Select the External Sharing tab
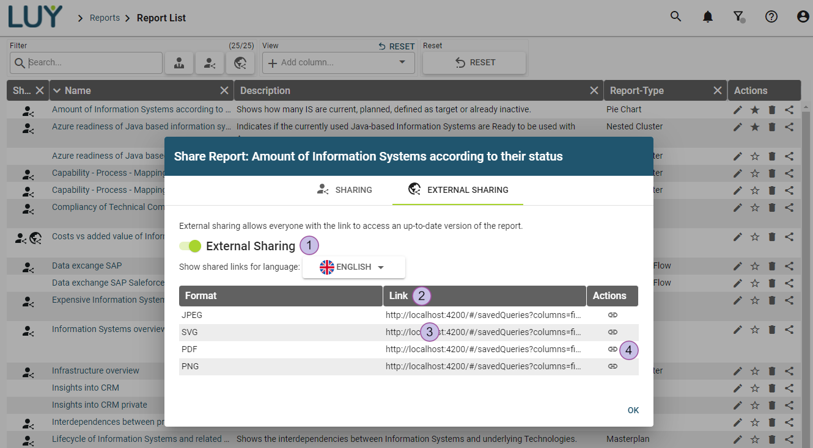 click(458, 190)
